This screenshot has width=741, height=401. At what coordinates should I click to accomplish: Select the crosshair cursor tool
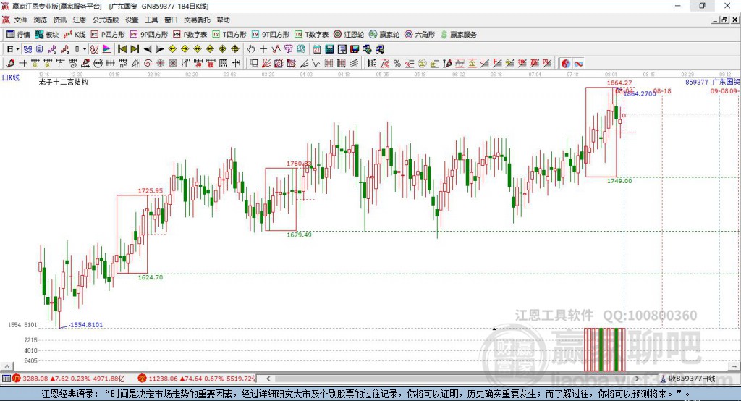tap(263, 49)
